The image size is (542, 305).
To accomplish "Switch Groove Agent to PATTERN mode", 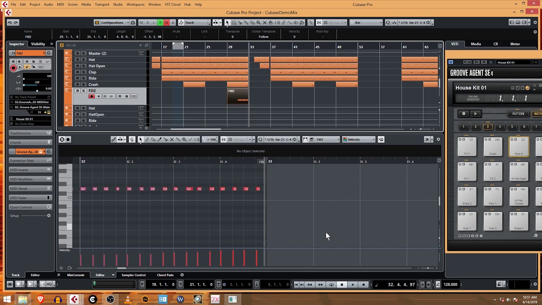I will click(518, 114).
